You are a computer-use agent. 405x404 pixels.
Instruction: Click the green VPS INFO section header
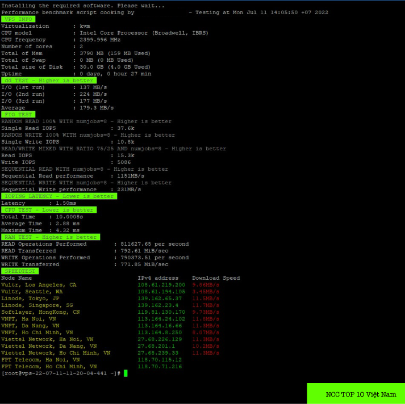tap(18, 19)
